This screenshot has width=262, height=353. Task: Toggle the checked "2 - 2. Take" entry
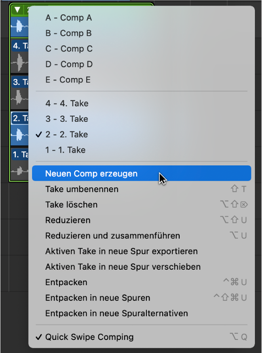[x=66, y=134]
